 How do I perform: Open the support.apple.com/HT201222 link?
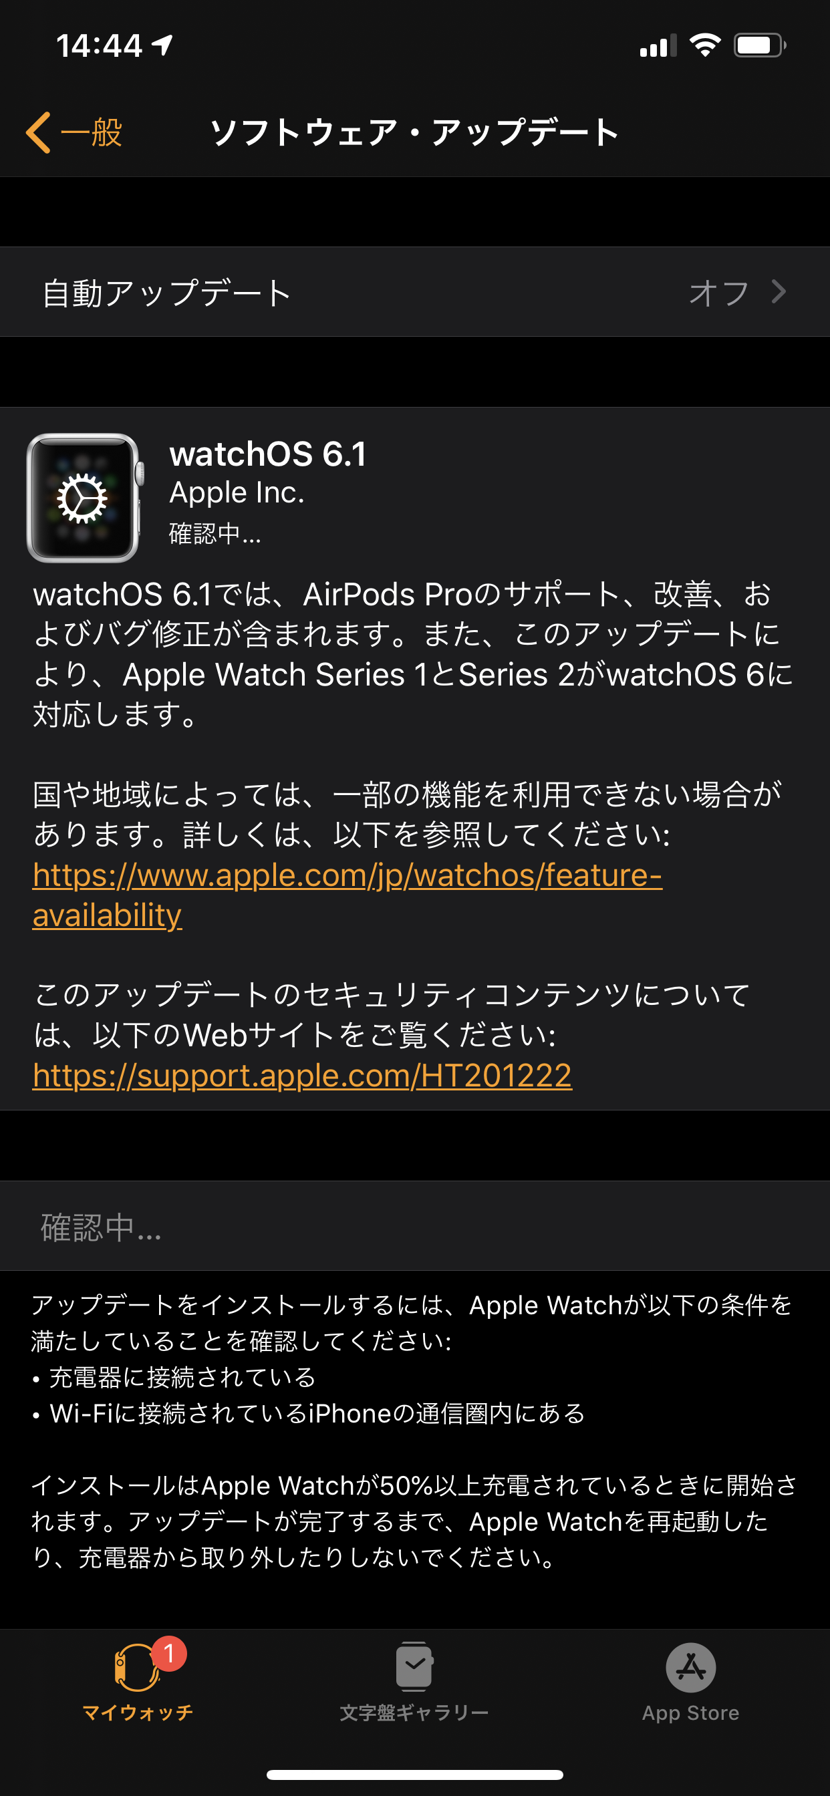302,1075
